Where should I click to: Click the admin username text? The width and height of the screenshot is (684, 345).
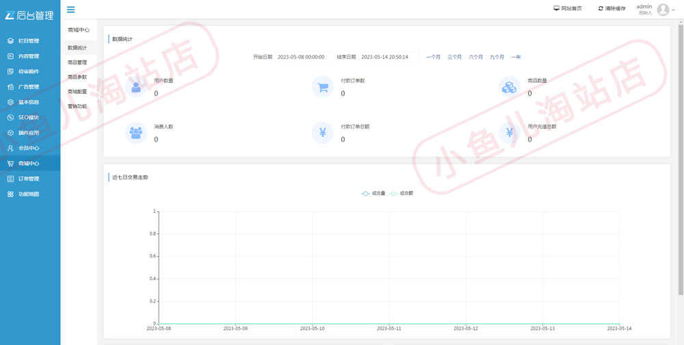click(644, 7)
